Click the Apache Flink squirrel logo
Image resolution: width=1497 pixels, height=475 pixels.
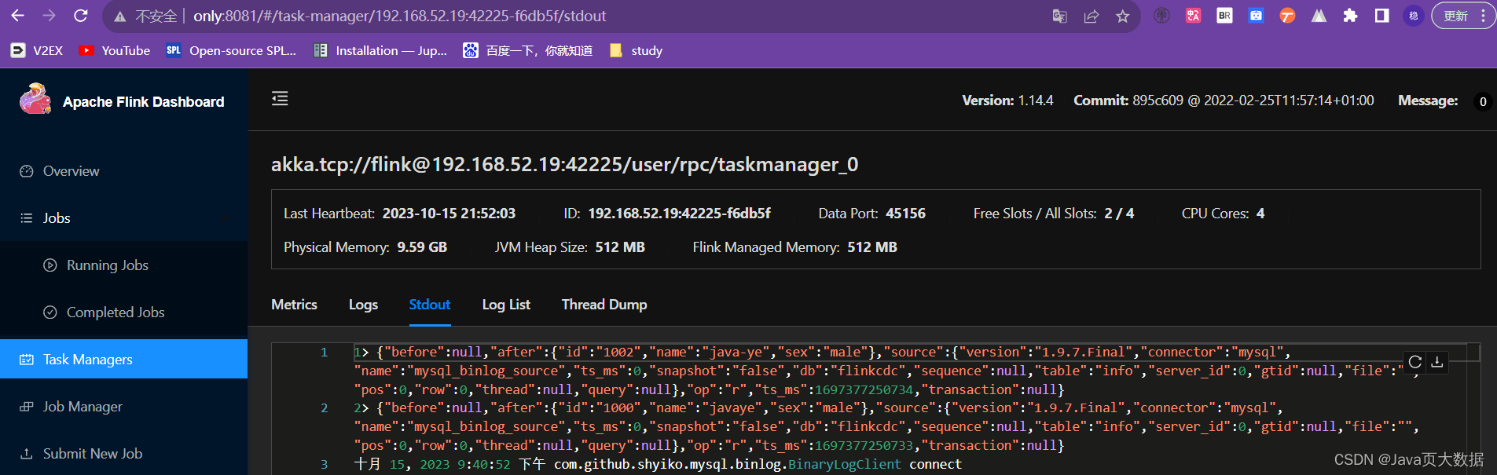35,100
